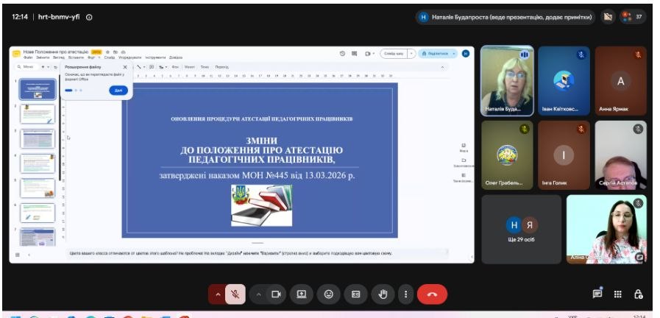Open the chat panel icon
Viewport: 660px width, 318px height.
click(597, 294)
